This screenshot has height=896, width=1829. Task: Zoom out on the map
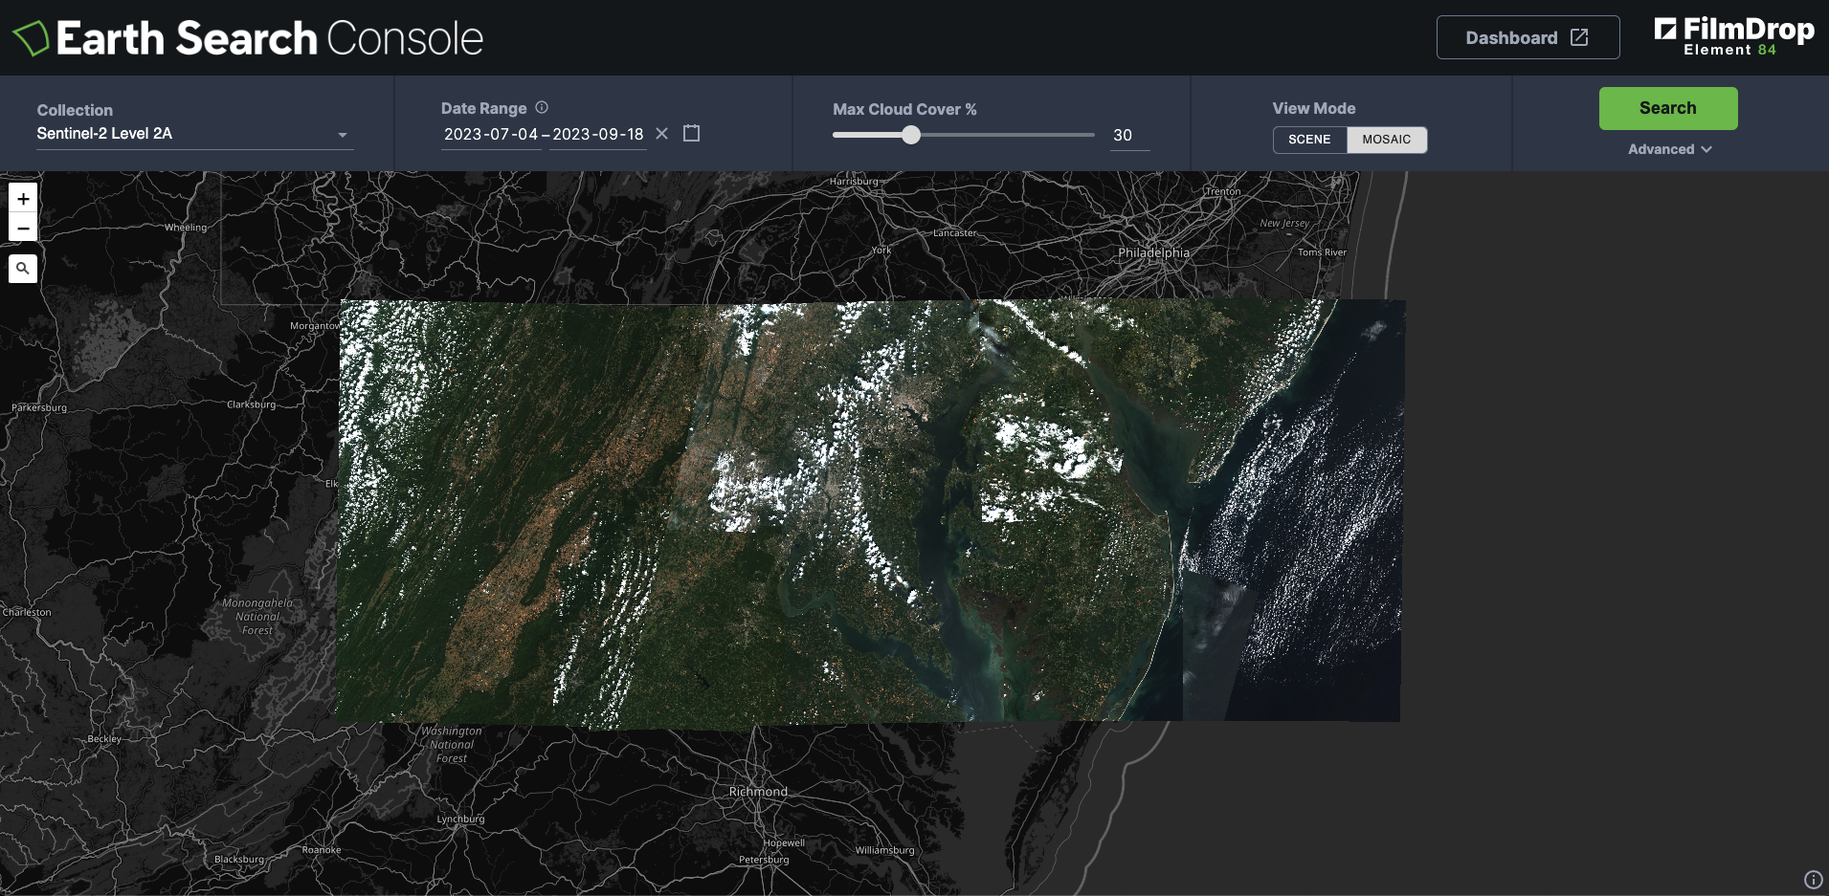tap(23, 228)
